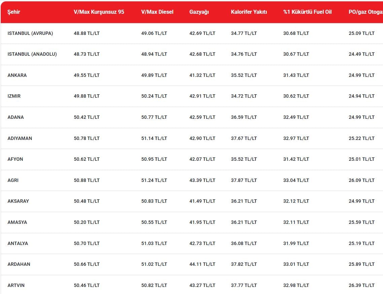
Task: Click Ankara's Diesel price 49.89 TL/LT
Action: pos(154,75)
